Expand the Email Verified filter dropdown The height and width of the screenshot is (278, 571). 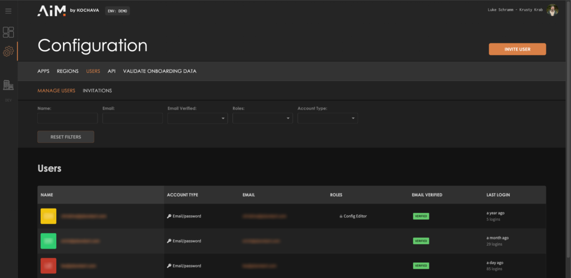pos(197,118)
